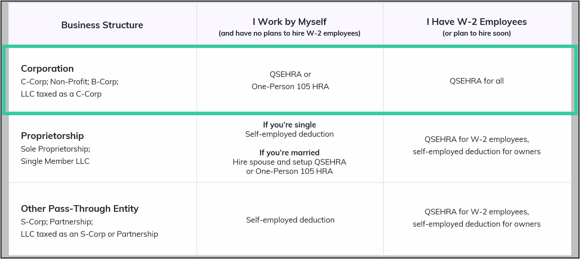Select the "Other Pass-Through Entity" heading
This screenshot has width=580, height=259.
click(x=80, y=208)
